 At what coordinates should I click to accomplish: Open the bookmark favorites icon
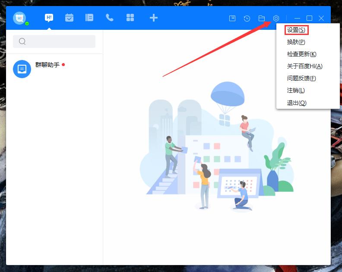(x=232, y=18)
